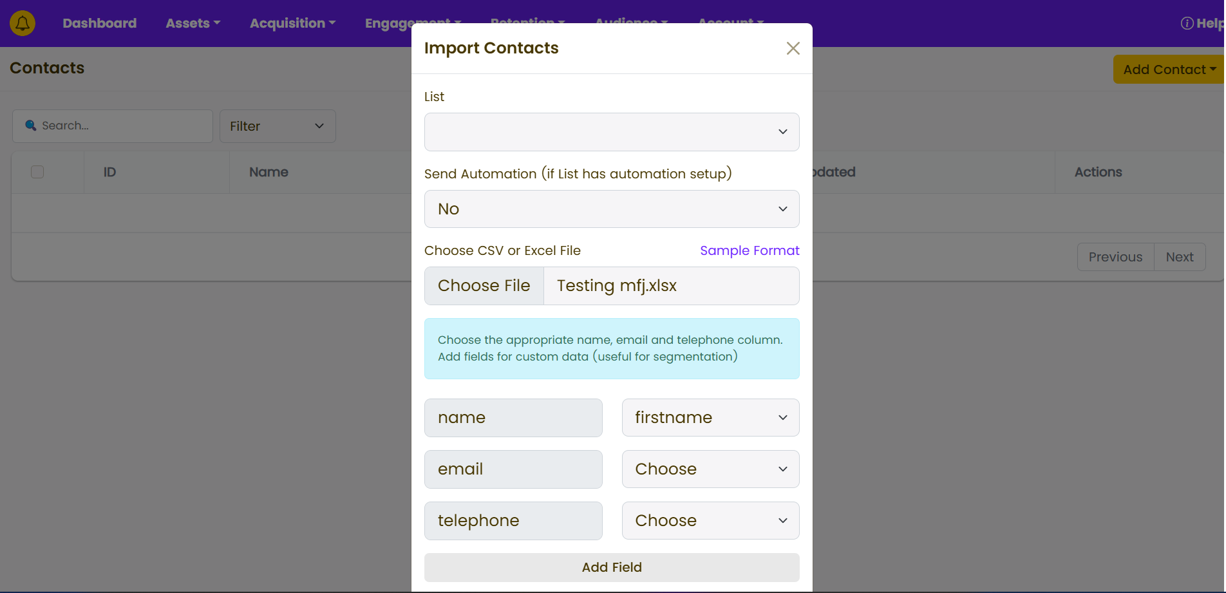Open the Sample Format link

[x=750, y=250]
